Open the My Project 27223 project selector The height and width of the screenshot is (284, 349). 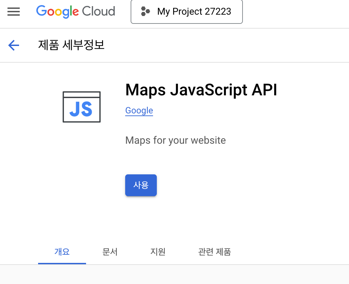pos(187,12)
